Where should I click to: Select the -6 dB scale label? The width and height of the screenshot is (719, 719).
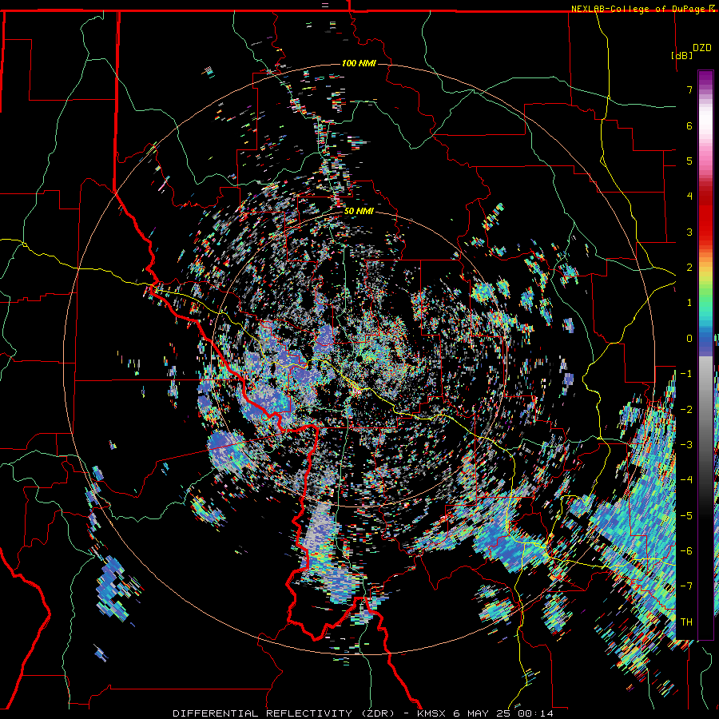click(x=686, y=550)
